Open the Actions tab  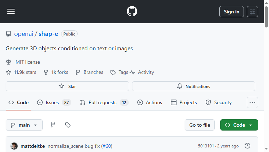[150, 102]
